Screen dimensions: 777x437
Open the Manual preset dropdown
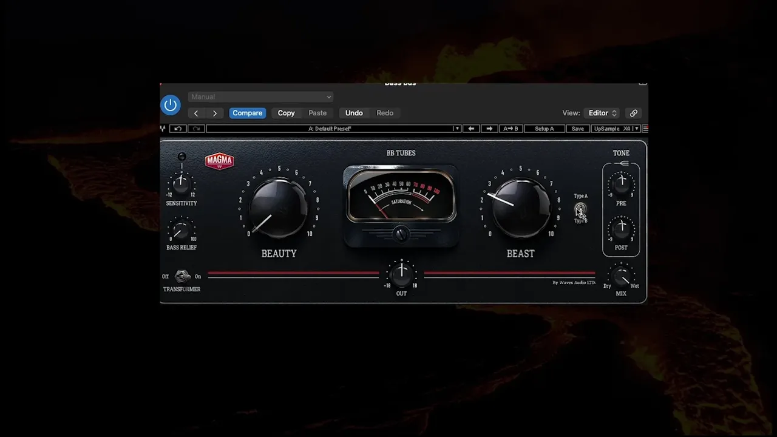[x=261, y=97]
